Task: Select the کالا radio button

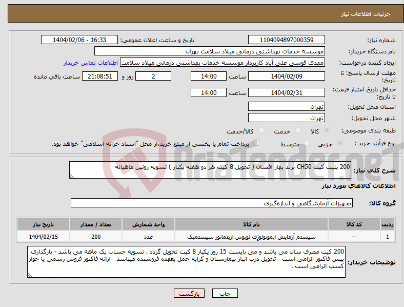Action: (327, 130)
